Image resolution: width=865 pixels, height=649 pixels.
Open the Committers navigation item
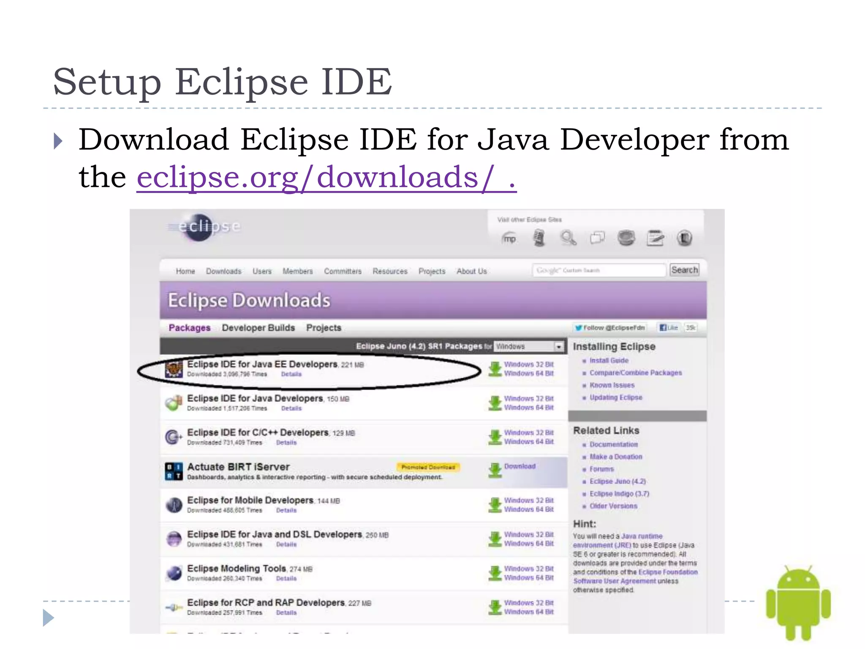point(343,271)
